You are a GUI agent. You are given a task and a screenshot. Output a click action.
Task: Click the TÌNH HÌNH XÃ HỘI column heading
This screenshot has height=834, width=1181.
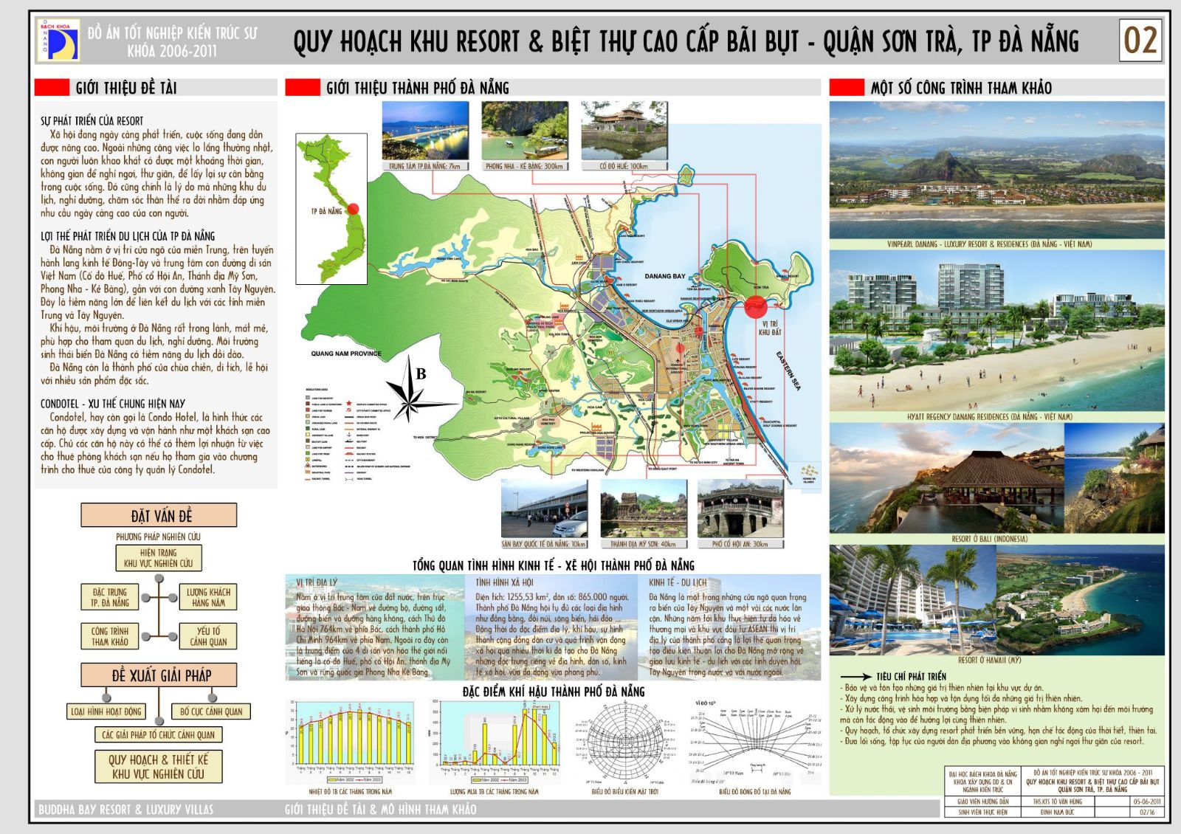[x=504, y=582]
